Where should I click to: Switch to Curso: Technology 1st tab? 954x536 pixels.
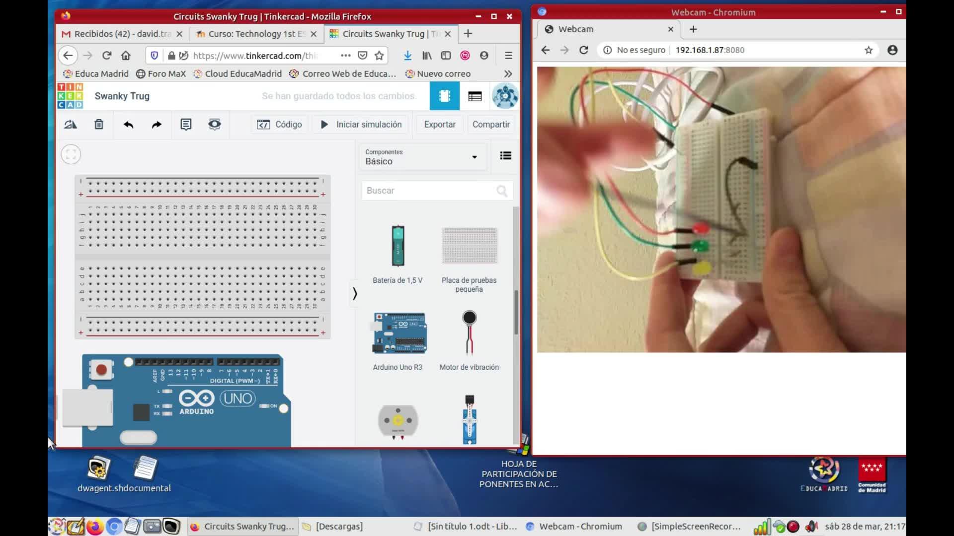point(256,34)
